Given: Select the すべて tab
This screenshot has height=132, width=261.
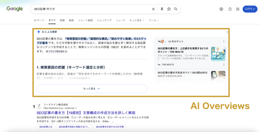Looking at the screenshot, I should pyautogui.click(x=52, y=20).
